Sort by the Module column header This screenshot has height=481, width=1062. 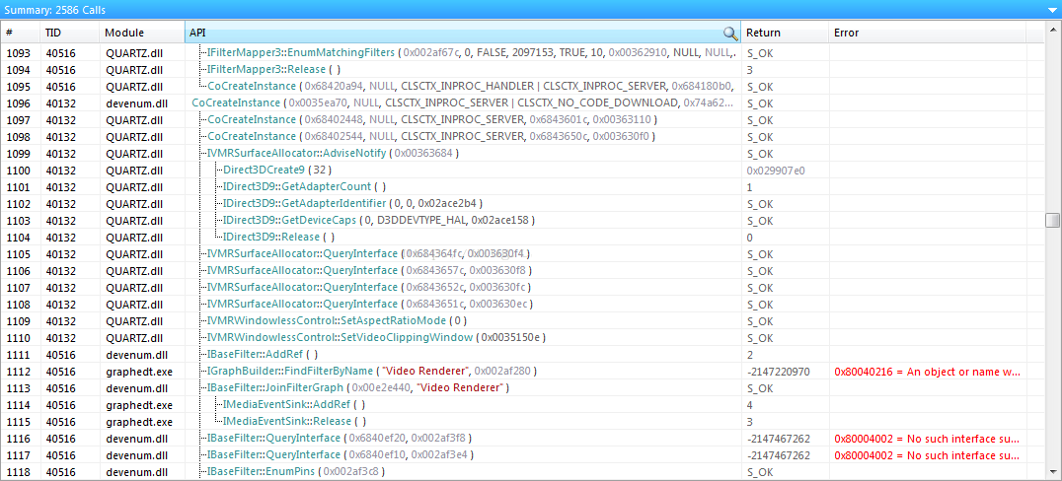tap(141, 33)
